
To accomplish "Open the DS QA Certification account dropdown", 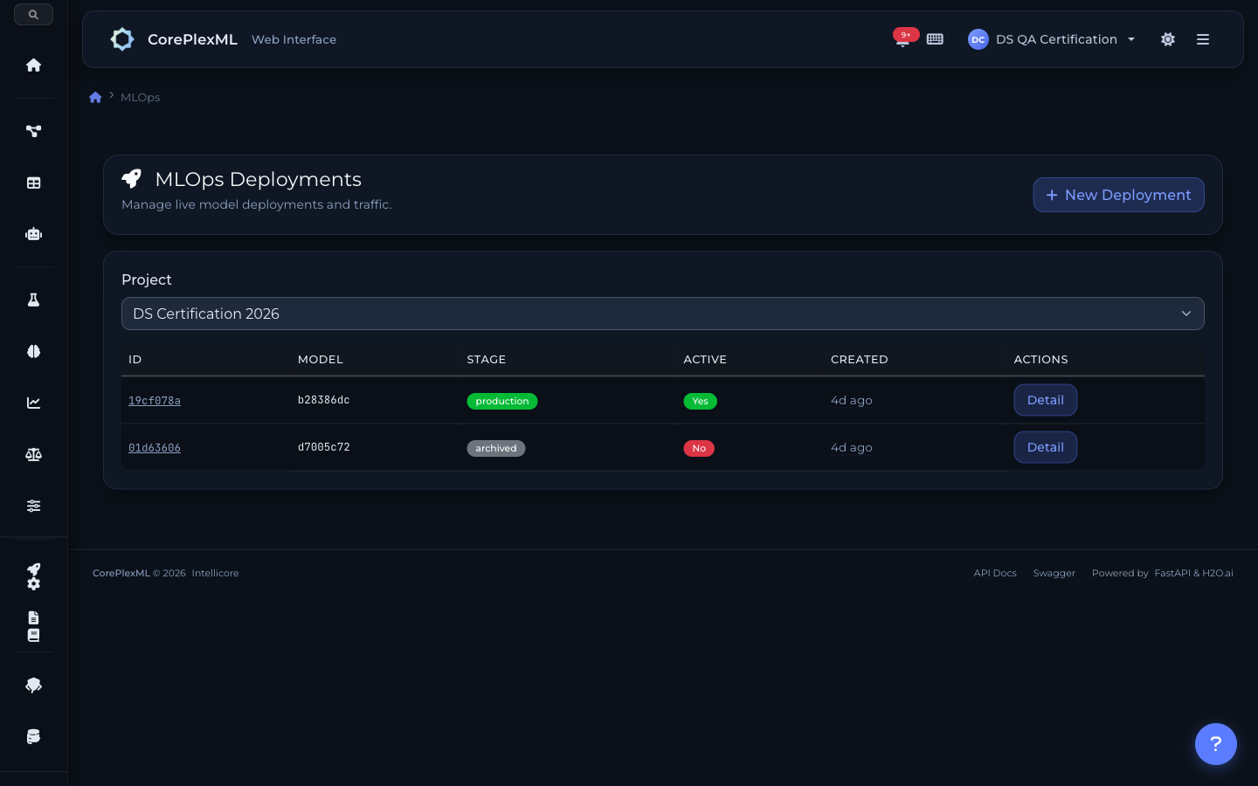I will pyautogui.click(x=1052, y=39).
